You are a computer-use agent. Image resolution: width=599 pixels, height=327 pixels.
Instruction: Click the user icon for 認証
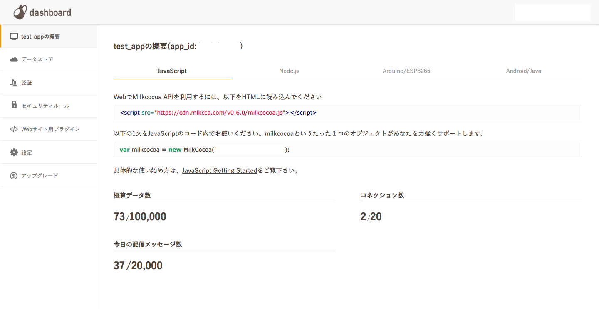14,83
